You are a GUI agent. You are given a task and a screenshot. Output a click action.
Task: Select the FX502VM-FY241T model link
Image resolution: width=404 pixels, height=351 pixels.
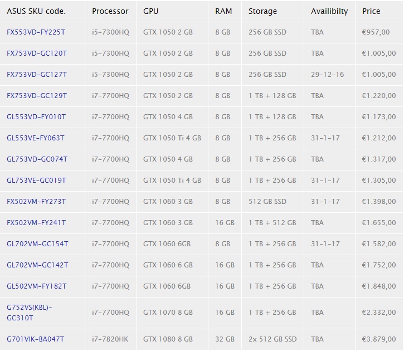tap(36, 223)
